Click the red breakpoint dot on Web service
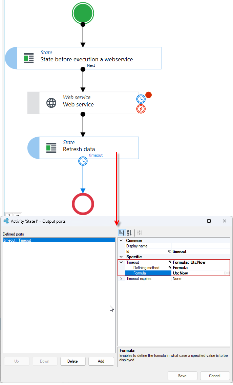This screenshot has width=233, height=385. (x=148, y=95)
